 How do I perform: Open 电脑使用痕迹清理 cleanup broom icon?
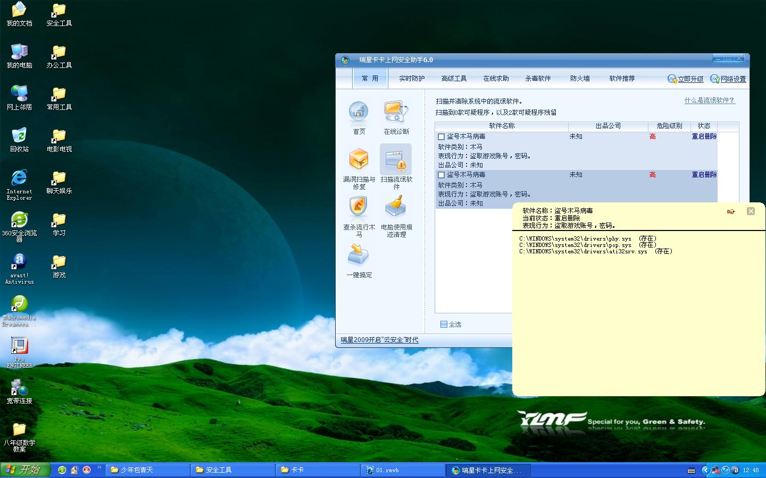[396, 216]
